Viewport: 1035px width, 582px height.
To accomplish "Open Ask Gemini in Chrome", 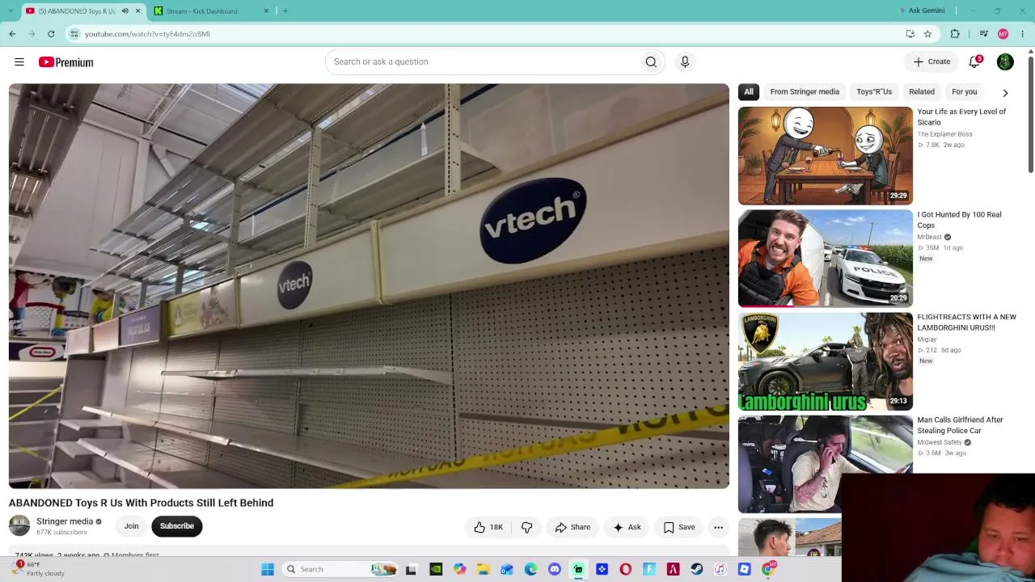I will click(x=922, y=11).
